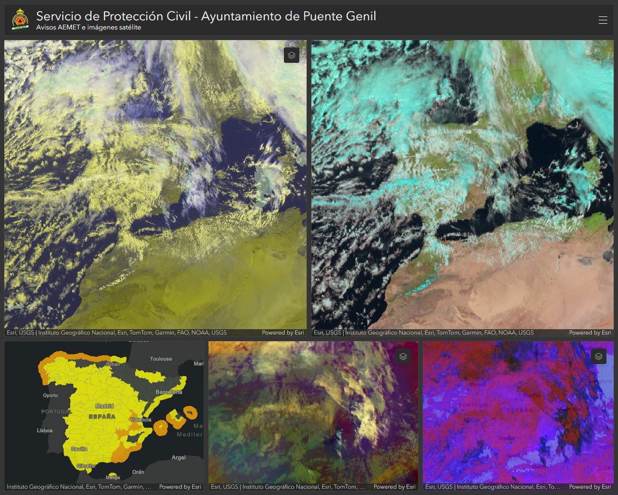Open layers list on purple-red satellite map

598,356
